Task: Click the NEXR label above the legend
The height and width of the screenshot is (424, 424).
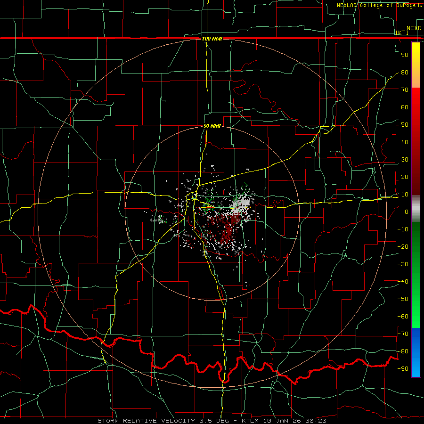Action: pyautogui.click(x=414, y=28)
